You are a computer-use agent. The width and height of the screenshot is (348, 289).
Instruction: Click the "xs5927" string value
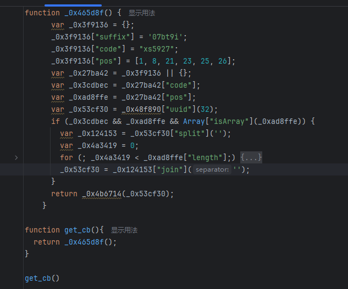click(x=157, y=49)
